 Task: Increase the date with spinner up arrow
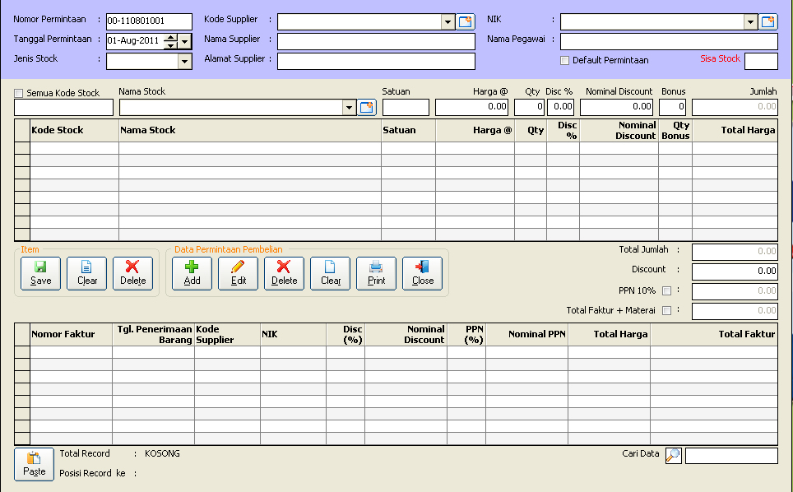point(170,37)
